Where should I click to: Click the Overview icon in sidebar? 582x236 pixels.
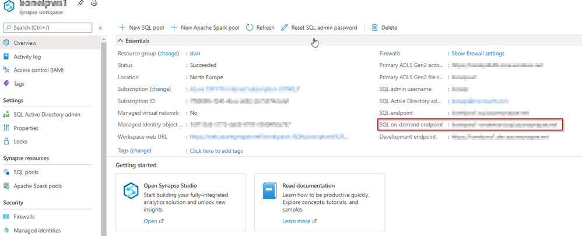6,43
